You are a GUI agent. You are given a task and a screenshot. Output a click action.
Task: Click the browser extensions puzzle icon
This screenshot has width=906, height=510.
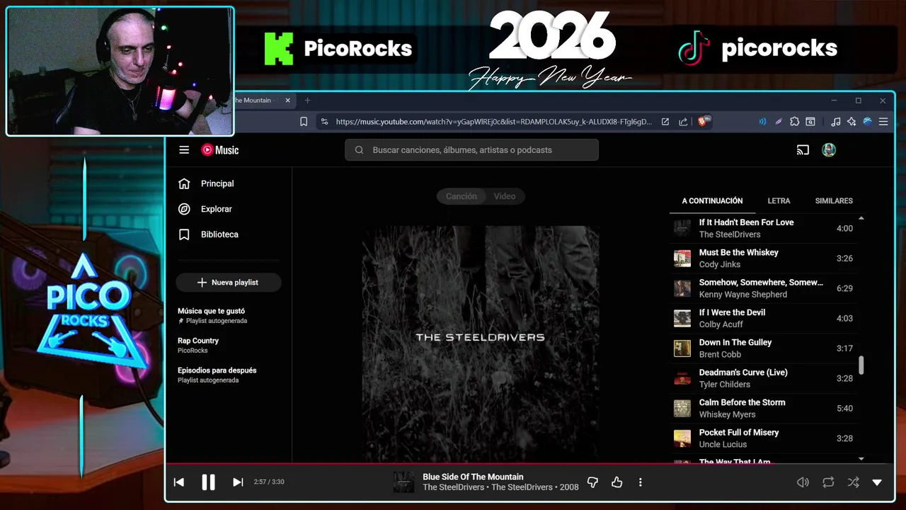point(794,122)
